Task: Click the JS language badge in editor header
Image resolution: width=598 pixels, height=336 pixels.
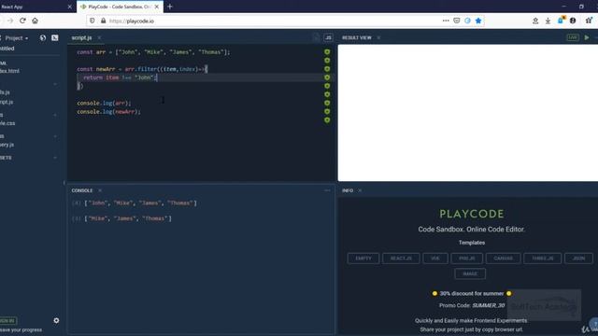Action: (x=328, y=37)
